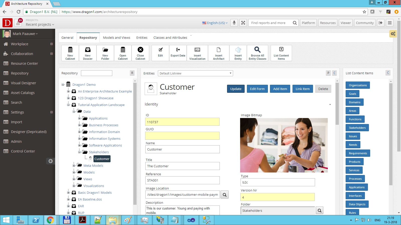Switch to the Classes and Attributes tab

(x=170, y=38)
